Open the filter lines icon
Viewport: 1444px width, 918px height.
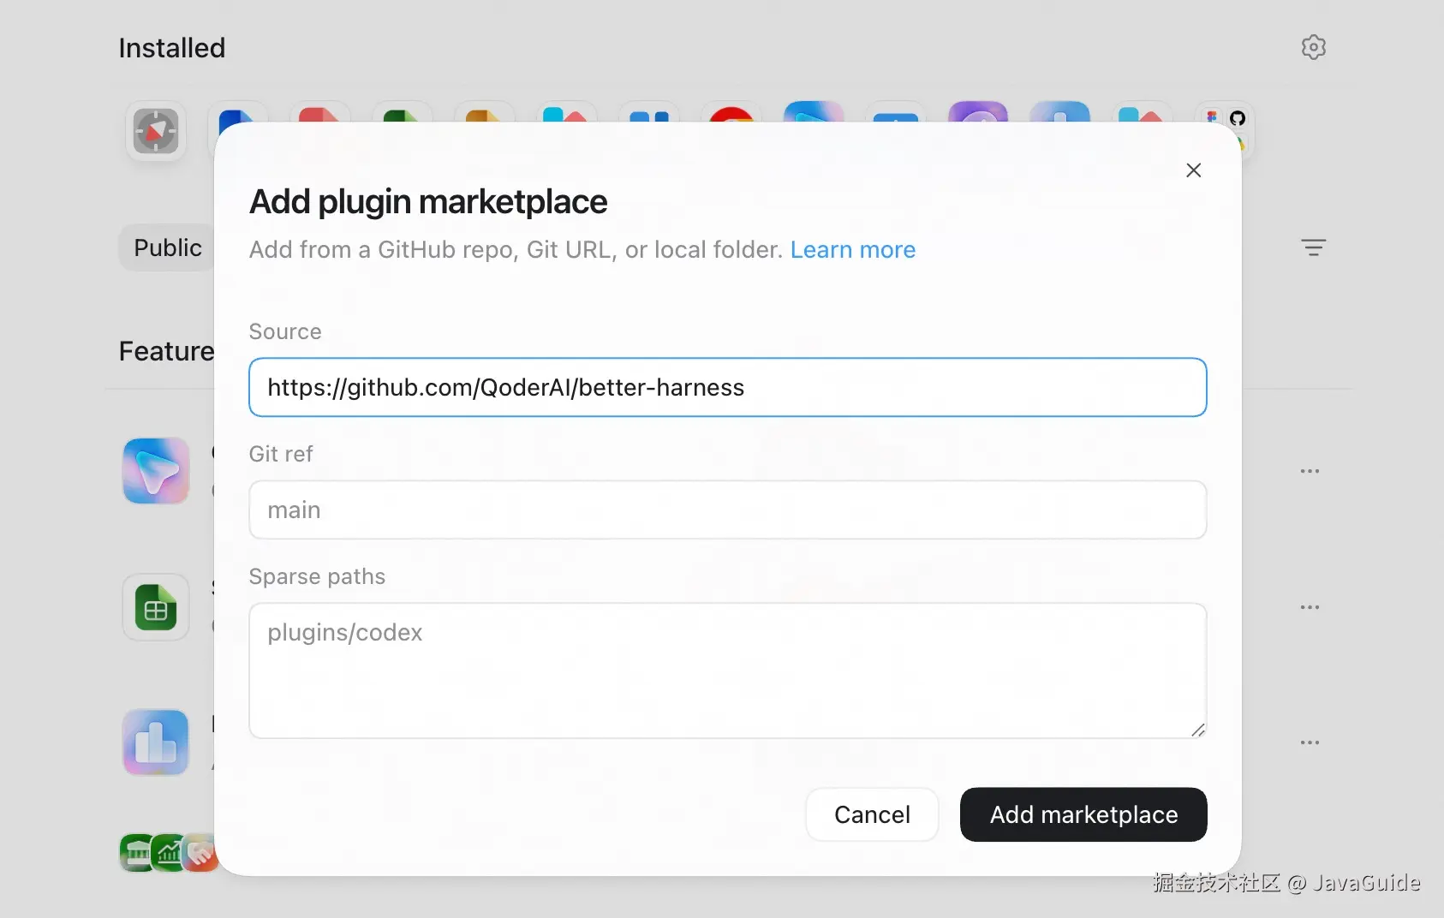(x=1313, y=247)
